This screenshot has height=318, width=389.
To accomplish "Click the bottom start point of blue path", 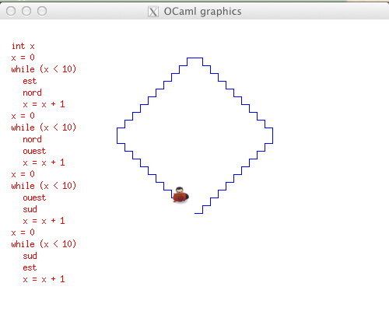I will coord(195,213).
